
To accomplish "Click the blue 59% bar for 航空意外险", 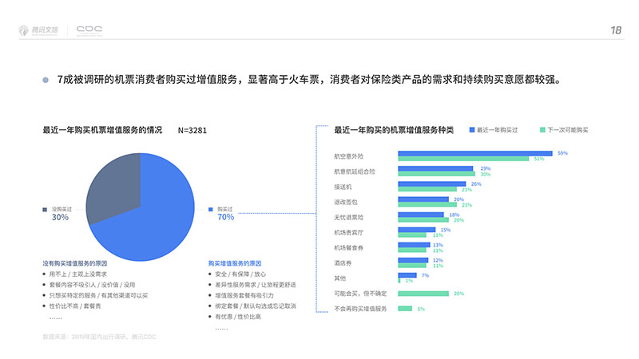I will point(475,153).
